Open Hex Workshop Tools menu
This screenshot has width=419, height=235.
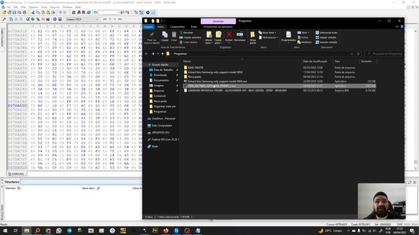(x=44, y=7)
